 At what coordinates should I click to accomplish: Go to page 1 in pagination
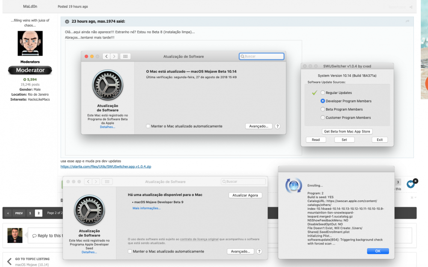30,213
